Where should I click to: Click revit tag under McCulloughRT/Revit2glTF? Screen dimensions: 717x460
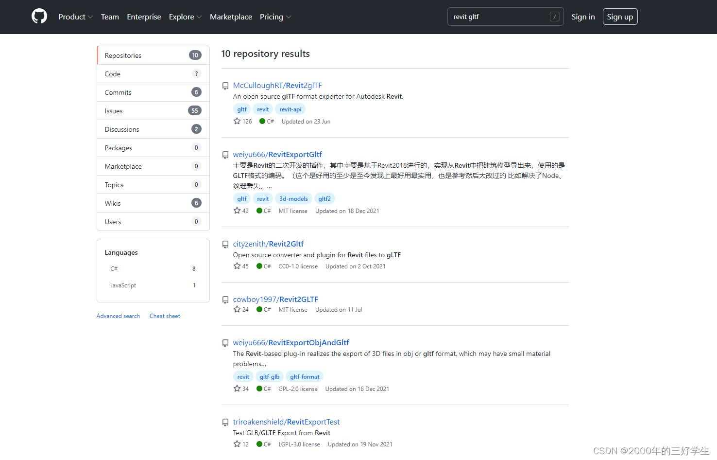(263, 109)
